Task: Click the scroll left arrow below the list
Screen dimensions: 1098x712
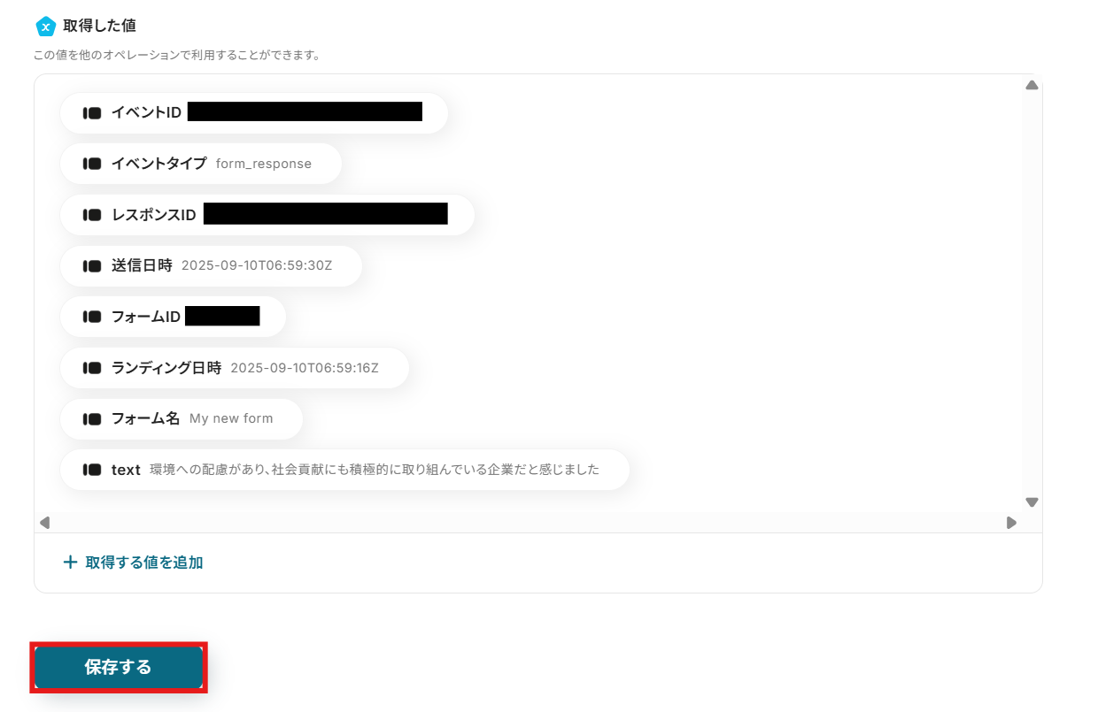Action: pos(44,523)
